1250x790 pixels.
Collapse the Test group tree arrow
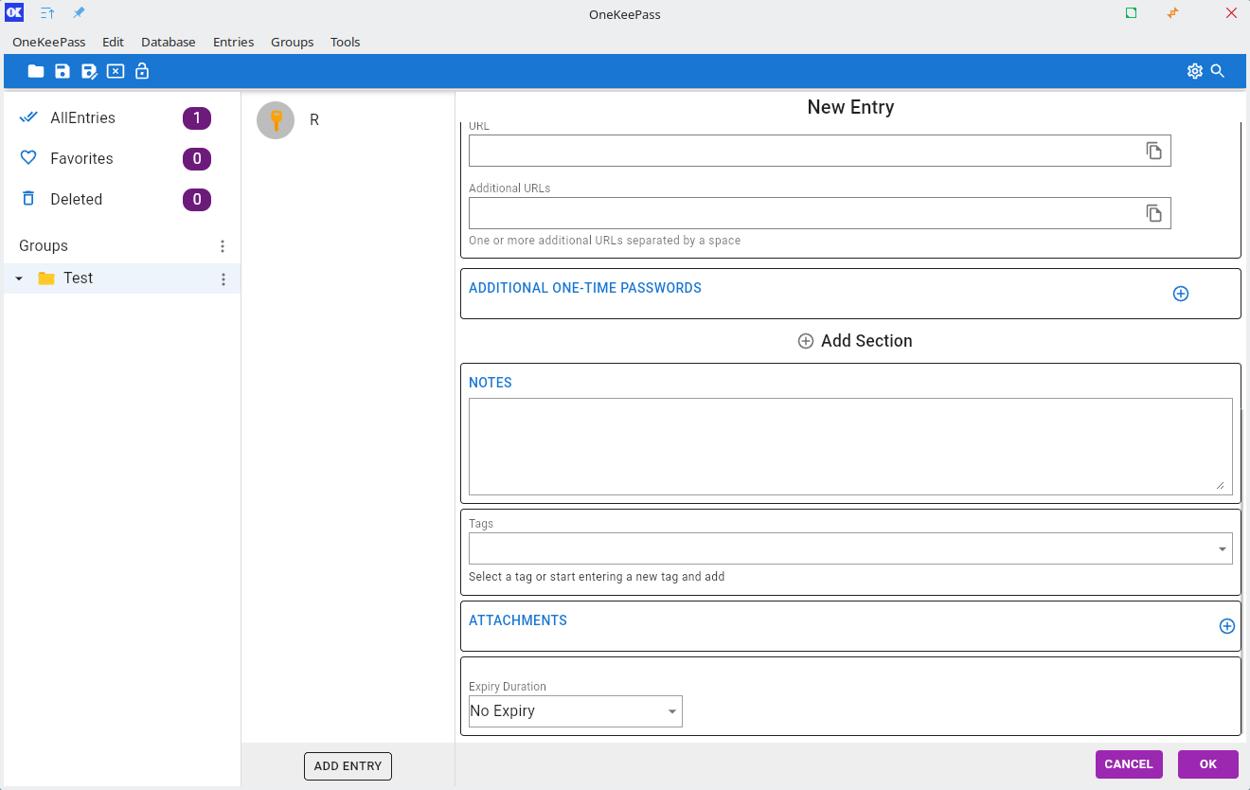click(x=19, y=278)
